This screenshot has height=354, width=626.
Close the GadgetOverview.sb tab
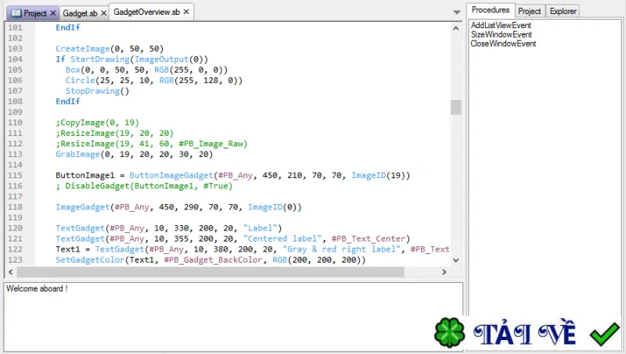[186, 12]
